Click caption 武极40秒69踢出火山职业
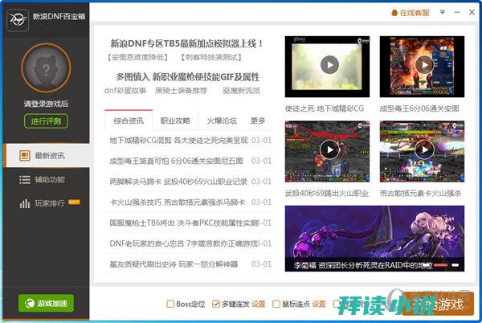The height and width of the screenshot is (323, 482). [x=327, y=194]
